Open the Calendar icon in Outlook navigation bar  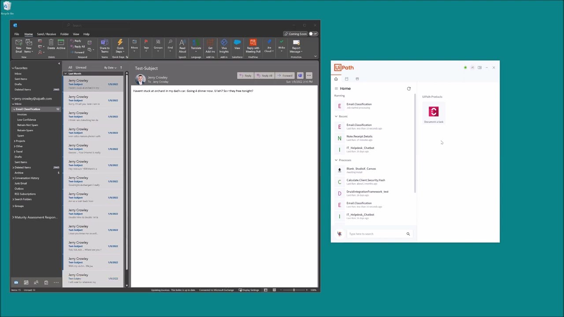click(26, 282)
